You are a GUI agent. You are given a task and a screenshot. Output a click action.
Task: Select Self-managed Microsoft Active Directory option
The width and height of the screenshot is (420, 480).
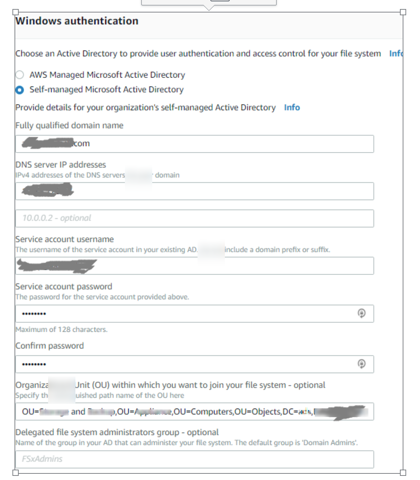[x=20, y=90]
